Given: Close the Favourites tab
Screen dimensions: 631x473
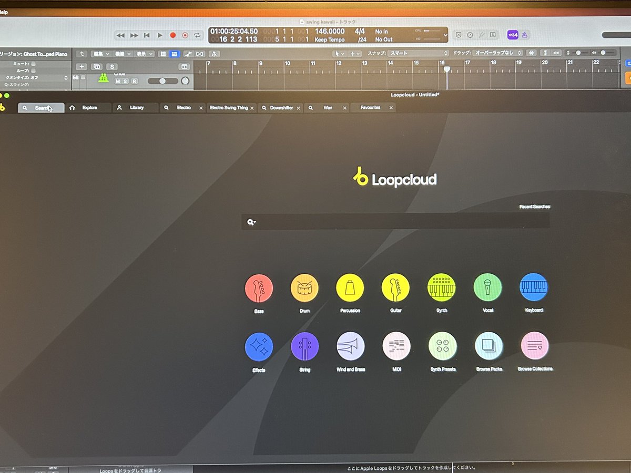Looking at the screenshot, I should 391,108.
